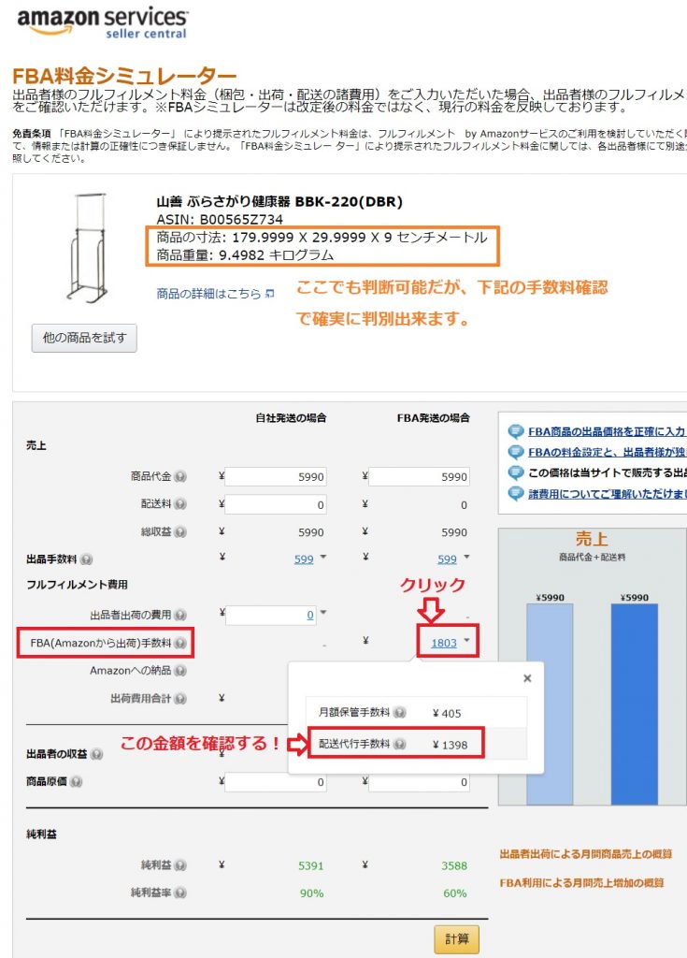Click the help icon next to 商品代金
This screenshot has width=687, height=958.
[180, 476]
